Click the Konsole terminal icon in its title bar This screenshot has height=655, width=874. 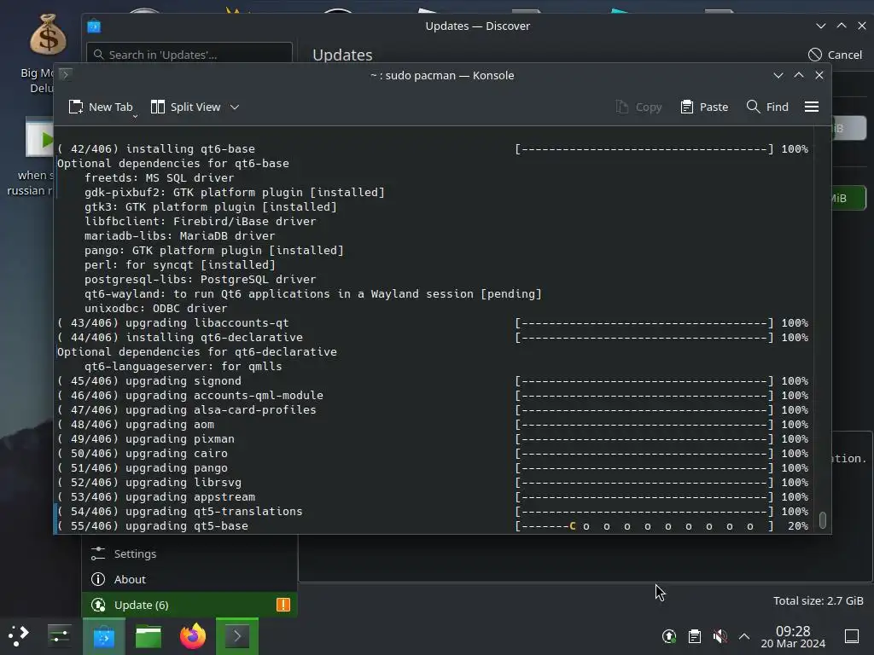click(65, 74)
